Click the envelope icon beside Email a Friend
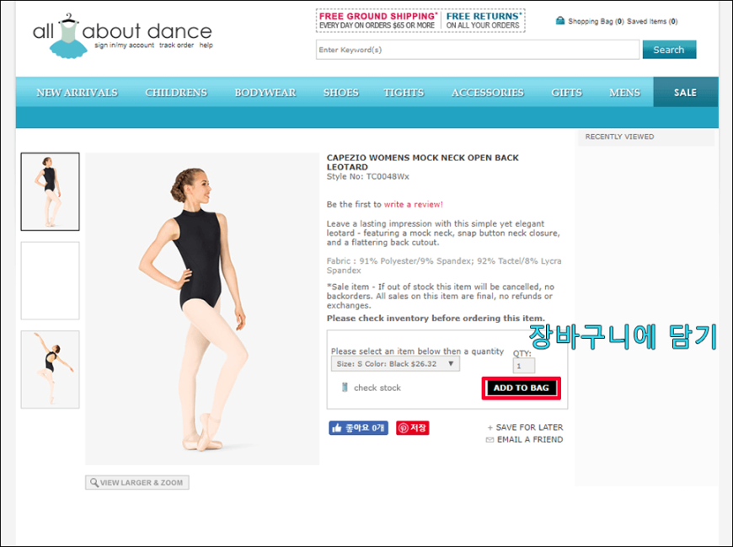 (490, 439)
